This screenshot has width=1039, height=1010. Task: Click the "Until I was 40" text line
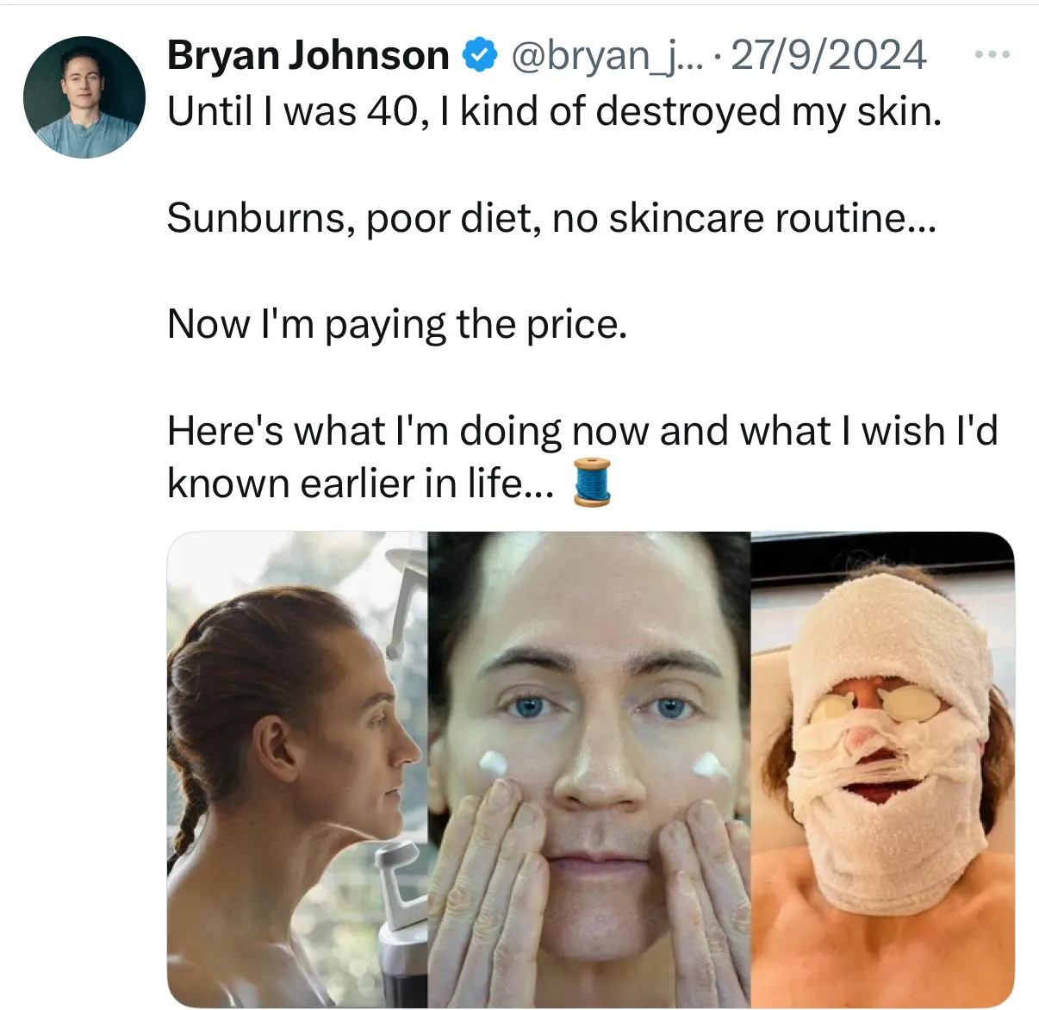click(555, 111)
